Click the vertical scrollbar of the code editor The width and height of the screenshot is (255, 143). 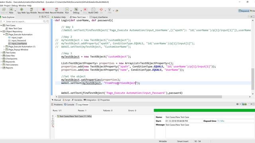[x=253, y=79]
